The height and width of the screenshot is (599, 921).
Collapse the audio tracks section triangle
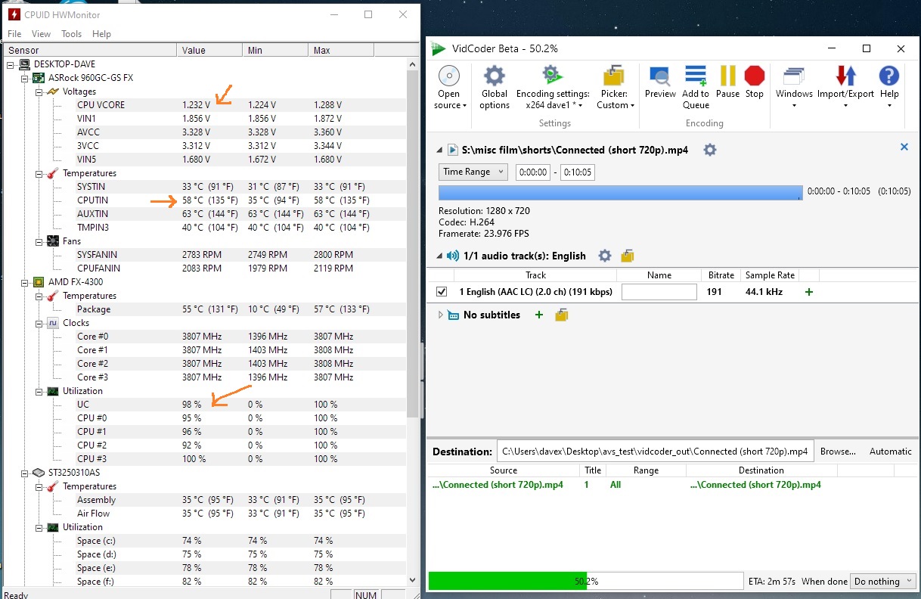(441, 256)
